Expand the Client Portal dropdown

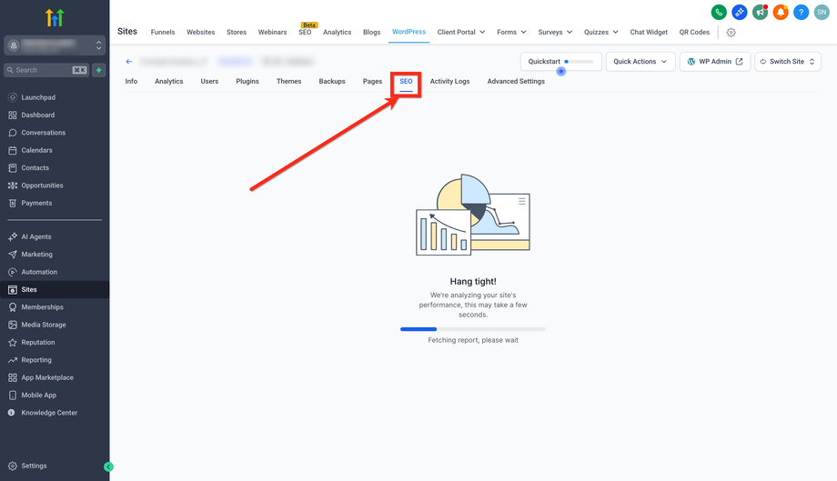pos(461,32)
